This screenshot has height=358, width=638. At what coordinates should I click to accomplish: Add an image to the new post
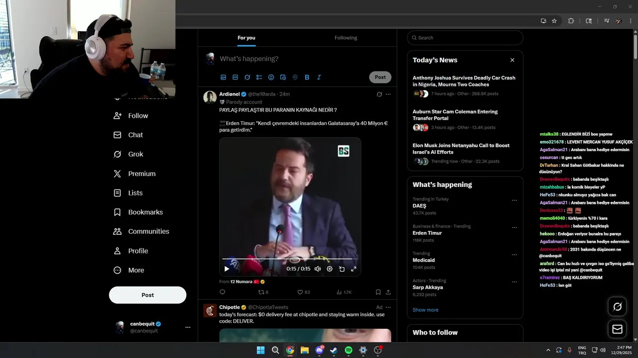223,77
